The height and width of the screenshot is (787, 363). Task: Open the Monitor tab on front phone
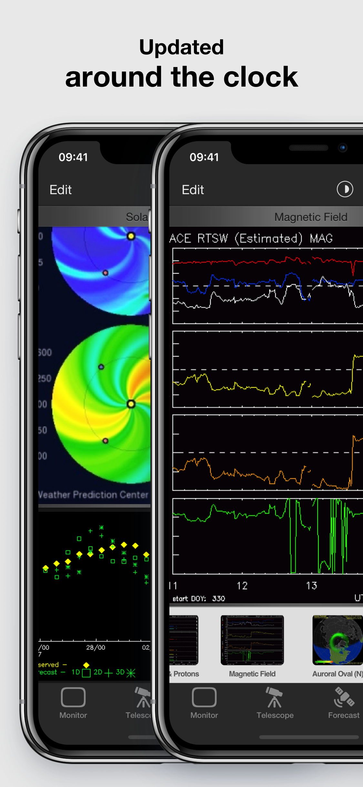204,703
